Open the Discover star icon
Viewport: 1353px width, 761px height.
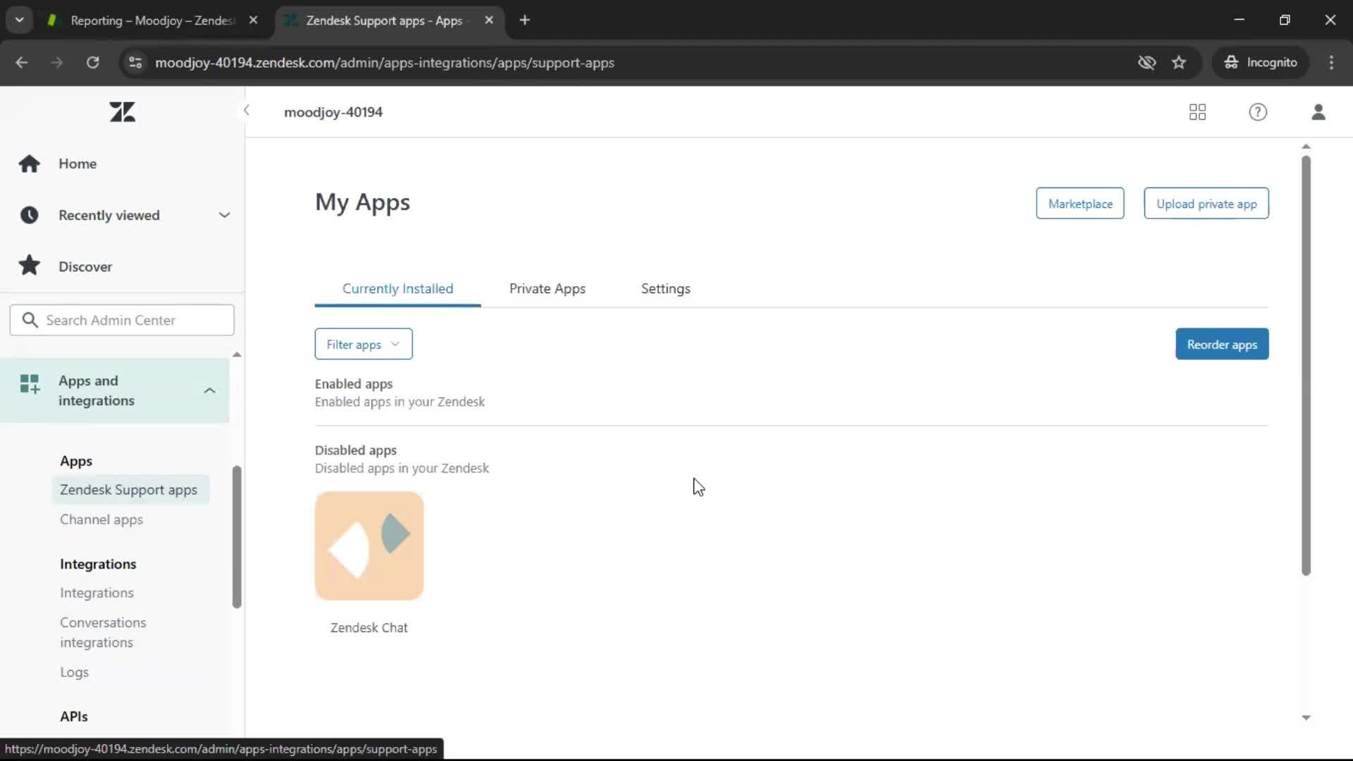(30, 266)
